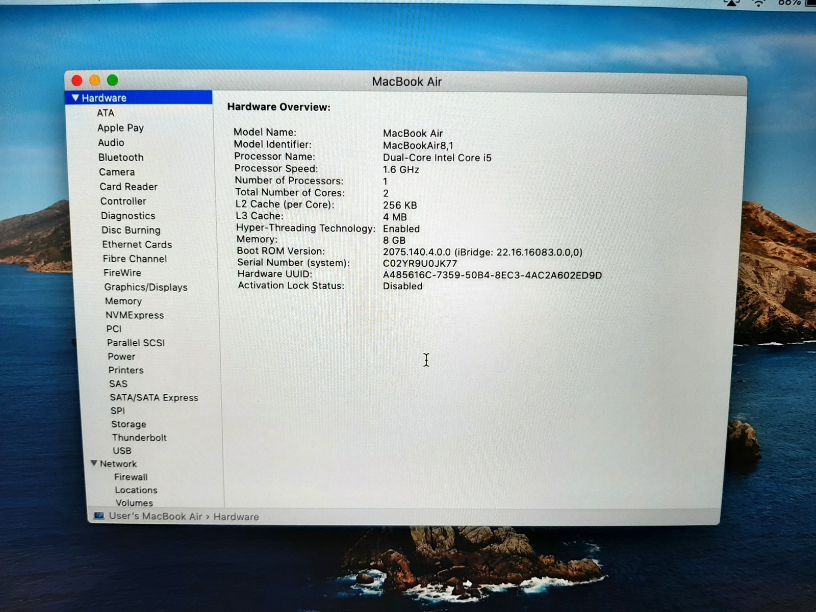Click the Activation Lock Status value Disabled
The image size is (816, 612).
click(x=402, y=286)
